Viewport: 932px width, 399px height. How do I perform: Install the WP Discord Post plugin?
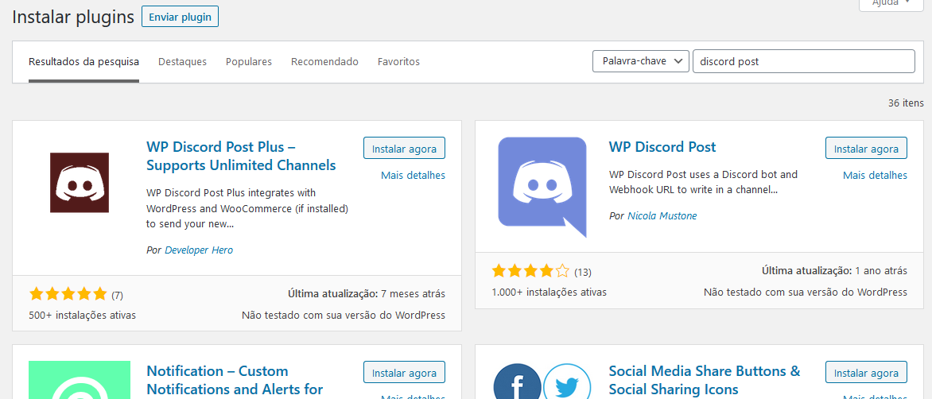pos(866,148)
